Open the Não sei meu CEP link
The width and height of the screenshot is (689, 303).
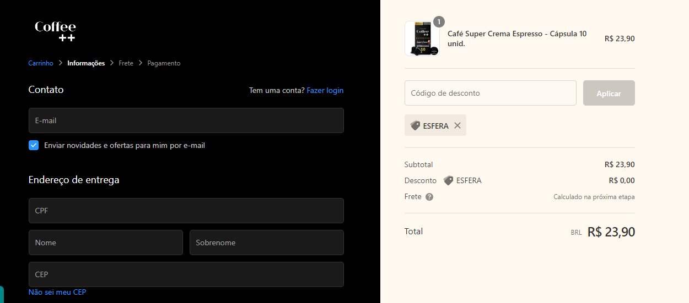[x=57, y=292]
